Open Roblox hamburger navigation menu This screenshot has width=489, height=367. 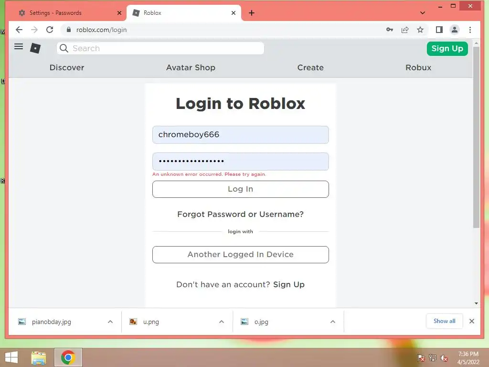[19, 46]
